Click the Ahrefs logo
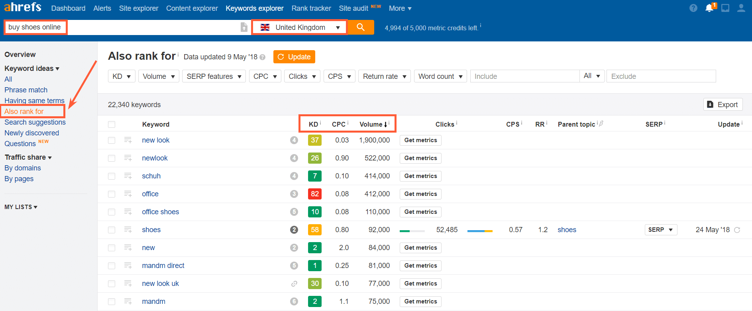 pos(23,7)
